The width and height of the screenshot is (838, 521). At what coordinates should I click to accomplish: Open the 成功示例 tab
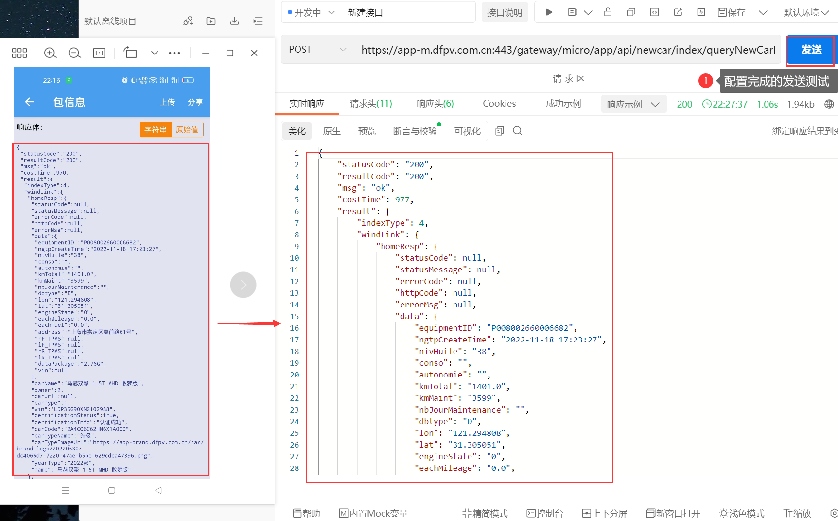[563, 103]
